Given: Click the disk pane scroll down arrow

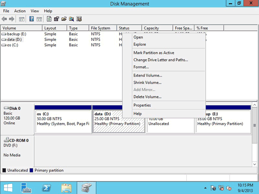Looking at the screenshot, I should (255, 164).
